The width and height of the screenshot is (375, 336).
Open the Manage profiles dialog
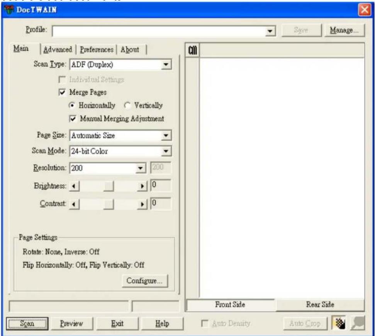(344, 30)
